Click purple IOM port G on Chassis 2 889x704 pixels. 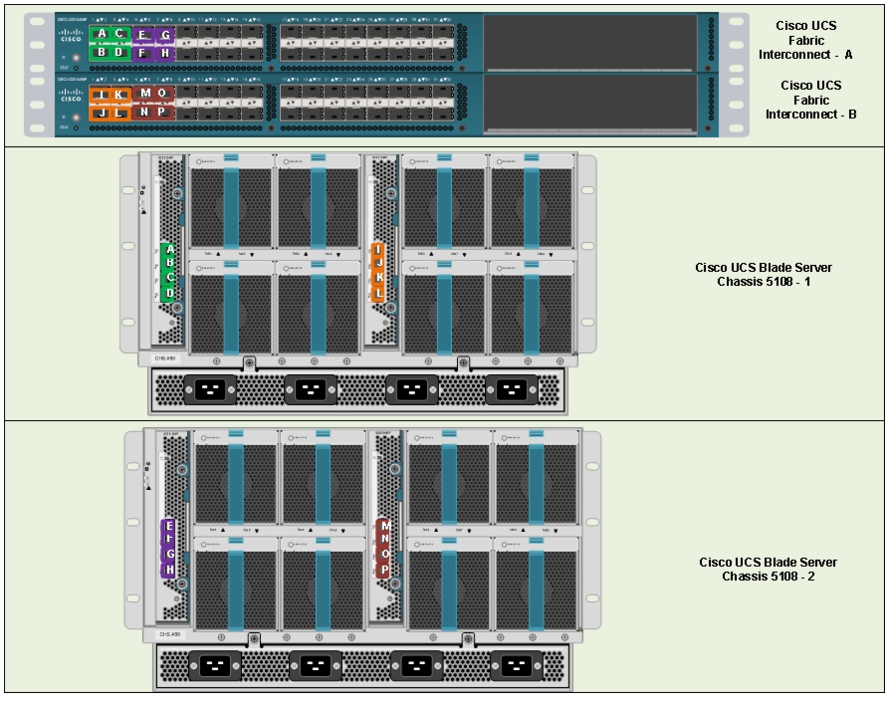click(168, 555)
